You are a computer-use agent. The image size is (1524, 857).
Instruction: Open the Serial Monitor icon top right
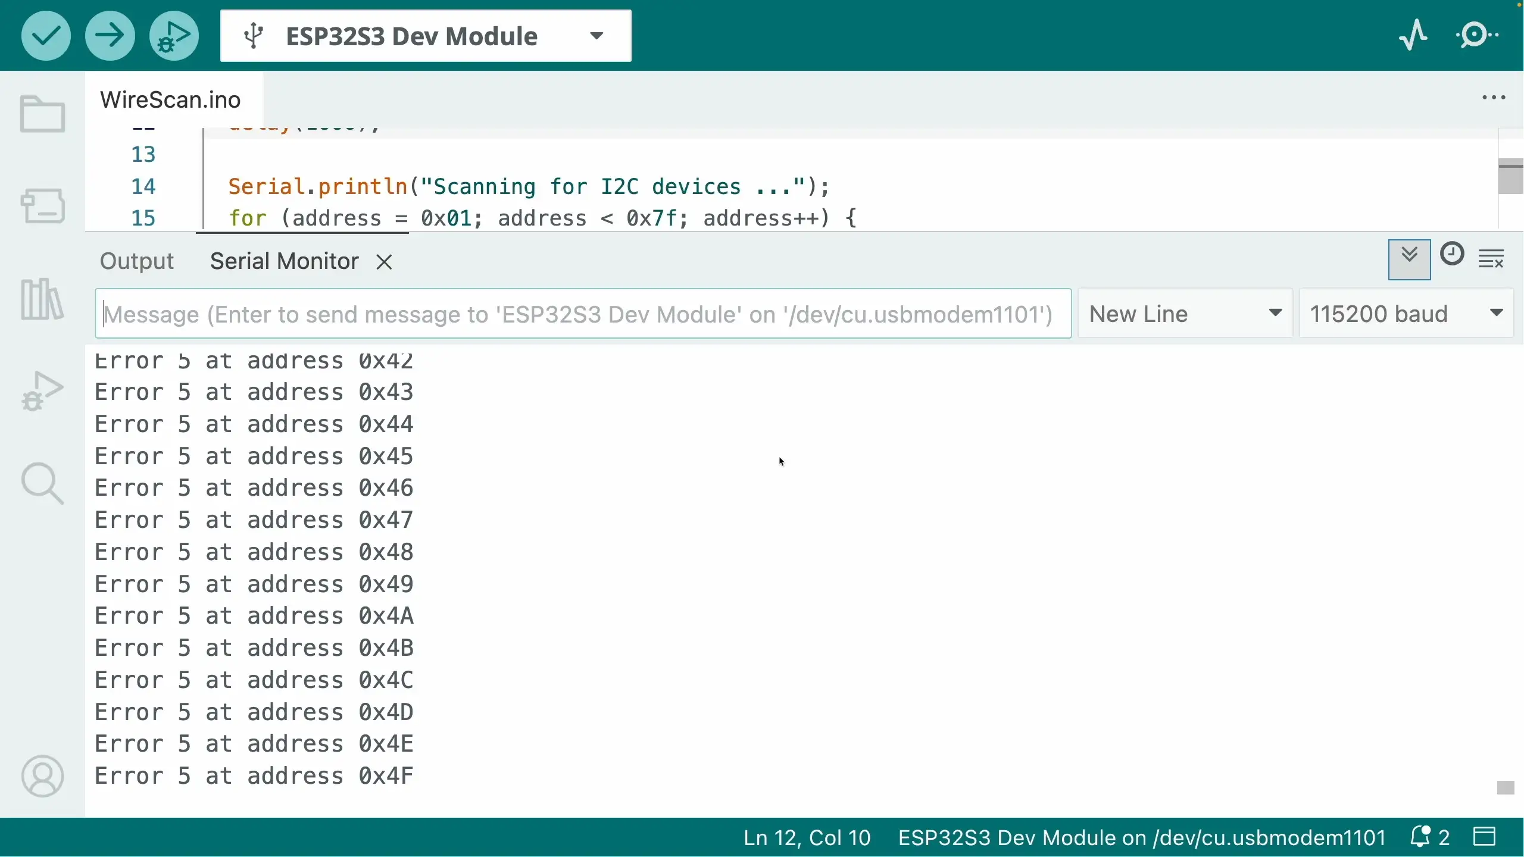(1478, 35)
